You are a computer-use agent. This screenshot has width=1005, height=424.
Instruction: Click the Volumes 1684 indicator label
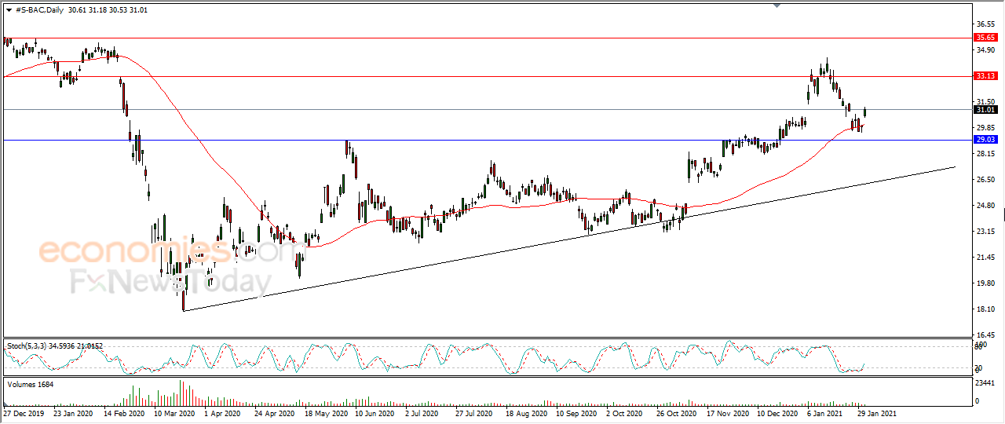pyautogui.click(x=31, y=384)
